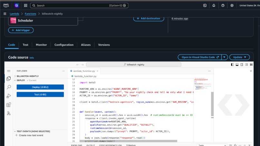This screenshot has height=146, width=260.
Task: Go back with editor navigation arrow
Action: 77,64
